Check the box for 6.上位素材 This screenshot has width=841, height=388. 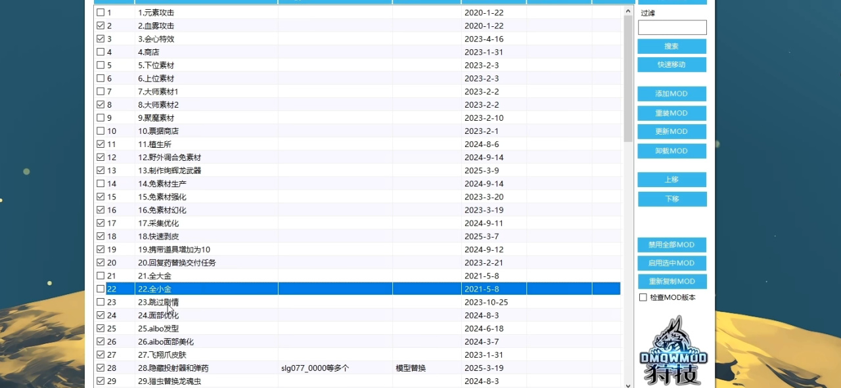[x=101, y=78]
